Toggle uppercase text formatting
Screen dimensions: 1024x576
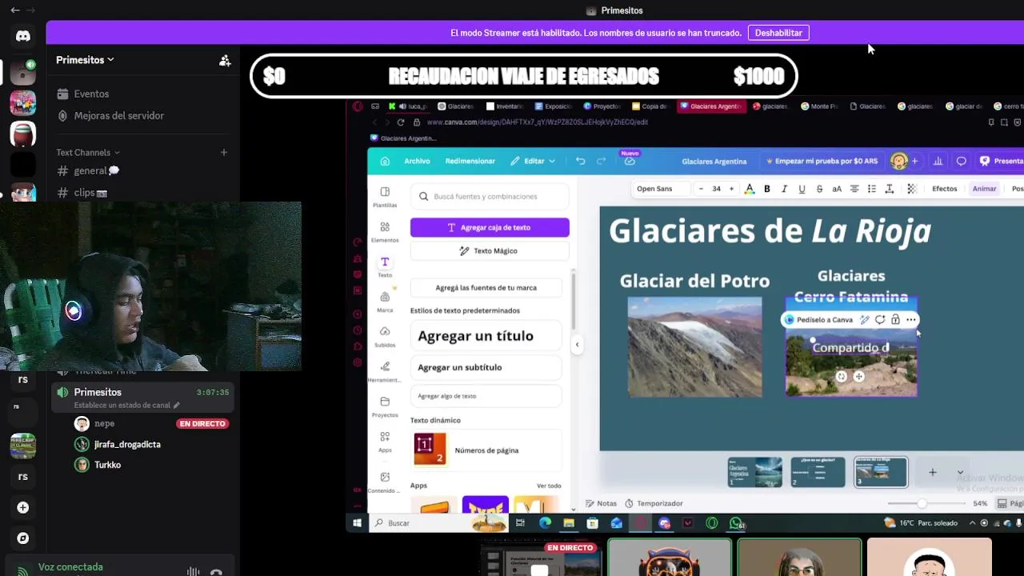(x=837, y=189)
